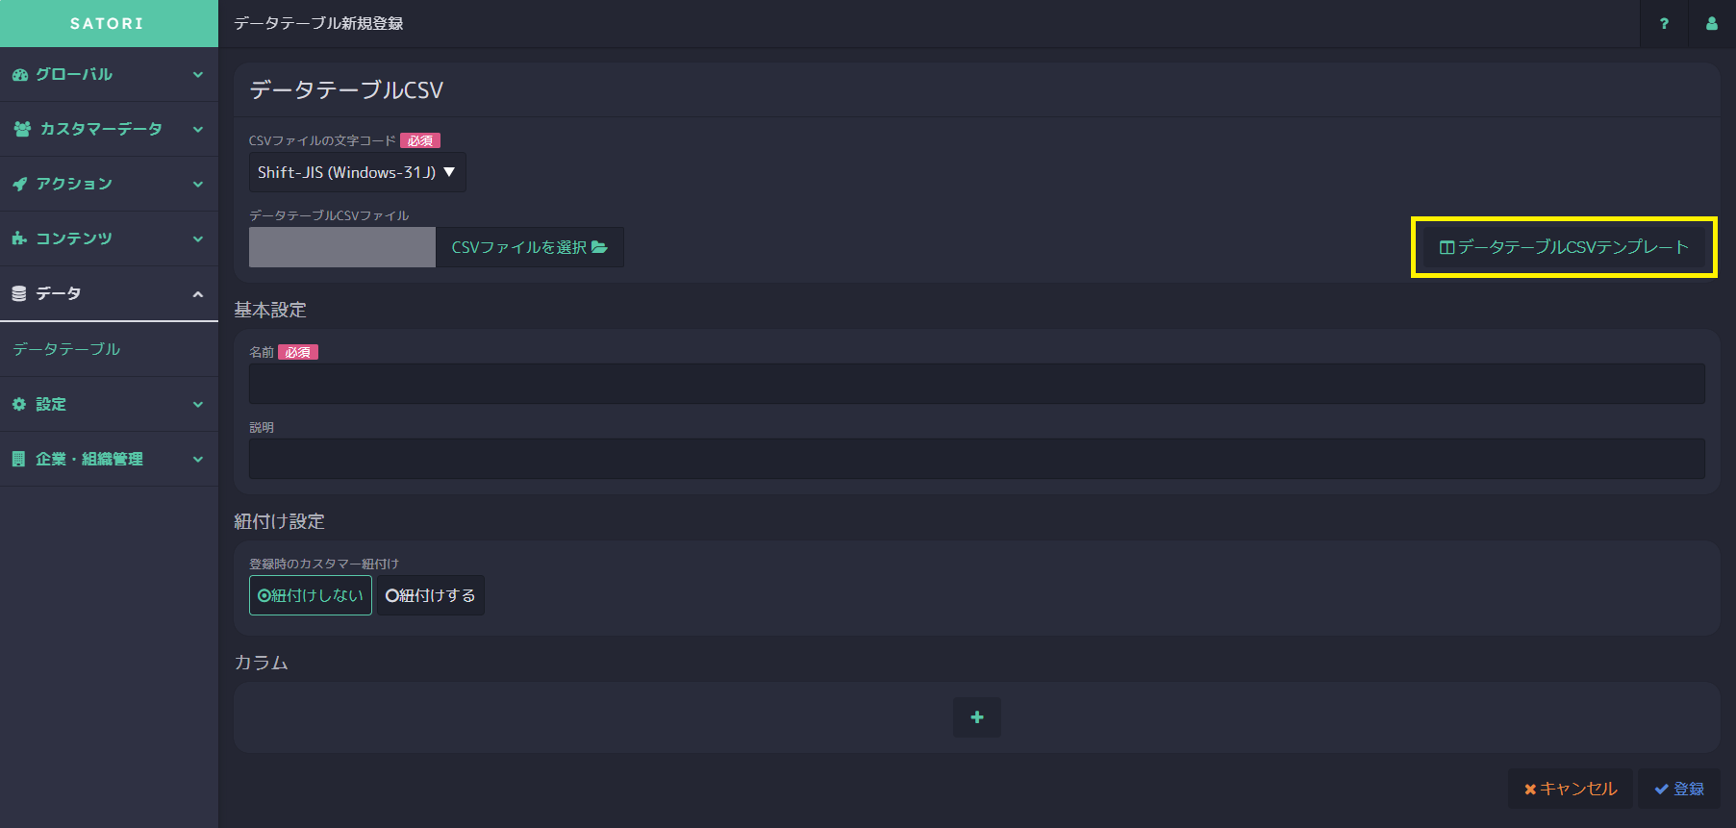Click the settings gear icon in the sidebar
This screenshot has width=1736, height=828.
[x=19, y=404]
